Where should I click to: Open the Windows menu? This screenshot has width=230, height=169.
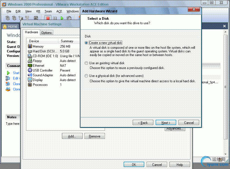coord(73,11)
